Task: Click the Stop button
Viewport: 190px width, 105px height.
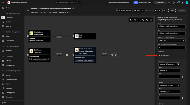Action: click(149, 11)
